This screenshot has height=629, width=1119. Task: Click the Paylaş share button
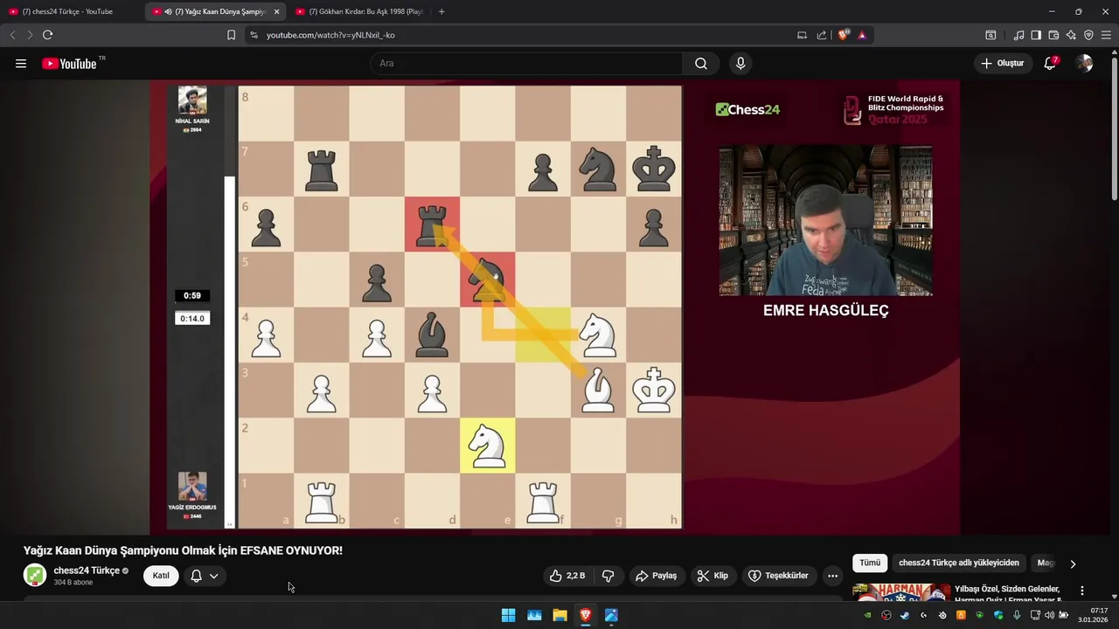[x=656, y=576]
